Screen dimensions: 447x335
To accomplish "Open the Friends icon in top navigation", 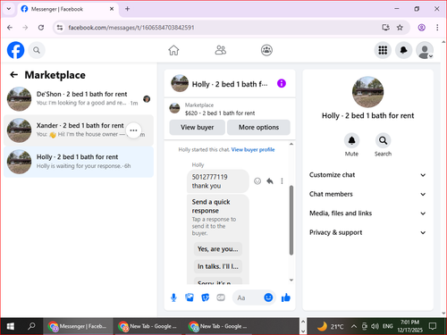I will point(221,50).
